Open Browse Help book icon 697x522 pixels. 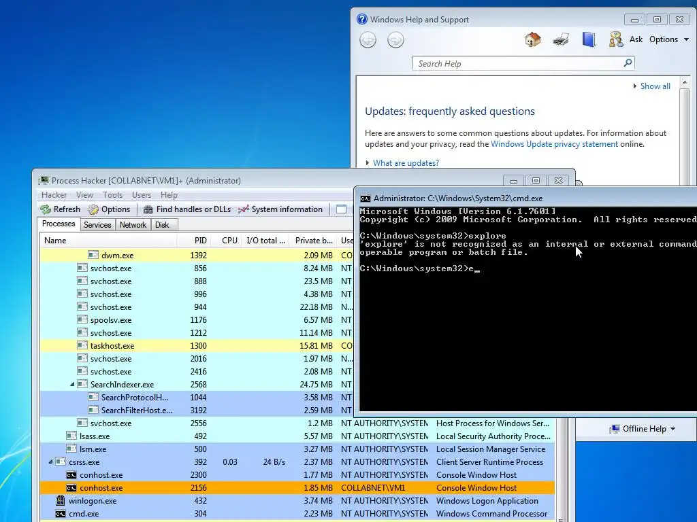point(589,39)
